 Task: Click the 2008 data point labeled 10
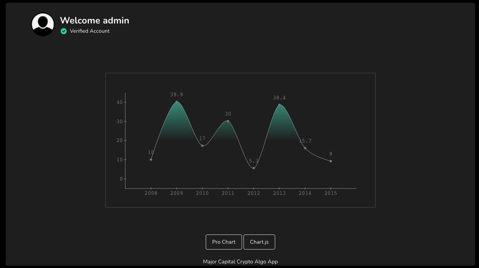151,159
